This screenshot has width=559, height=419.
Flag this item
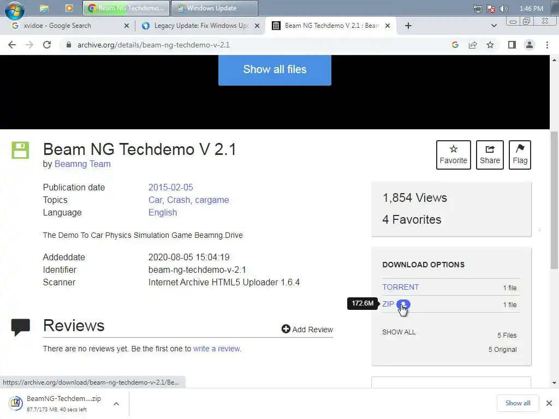point(520,154)
